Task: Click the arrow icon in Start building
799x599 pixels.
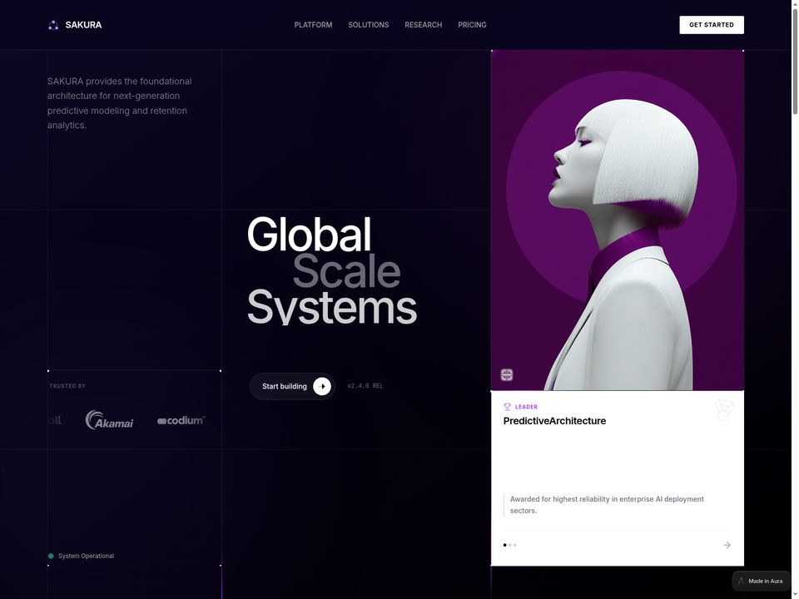Action: pyautogui.click(x=321, y=386)
